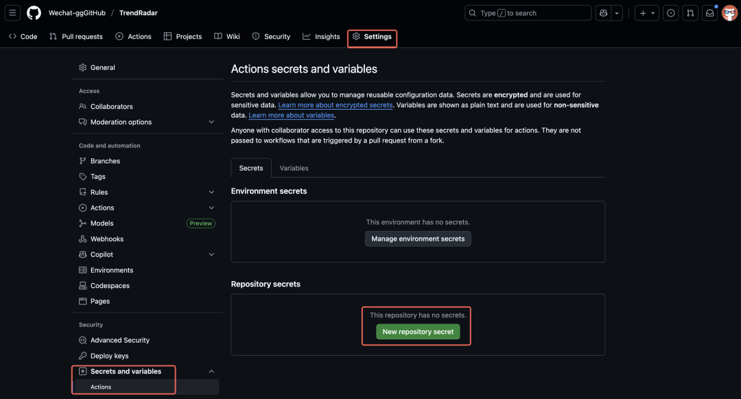This screenshot has height=399, width=741.
Task: Select Tags in the sidebar
Action: click(100, 176)
